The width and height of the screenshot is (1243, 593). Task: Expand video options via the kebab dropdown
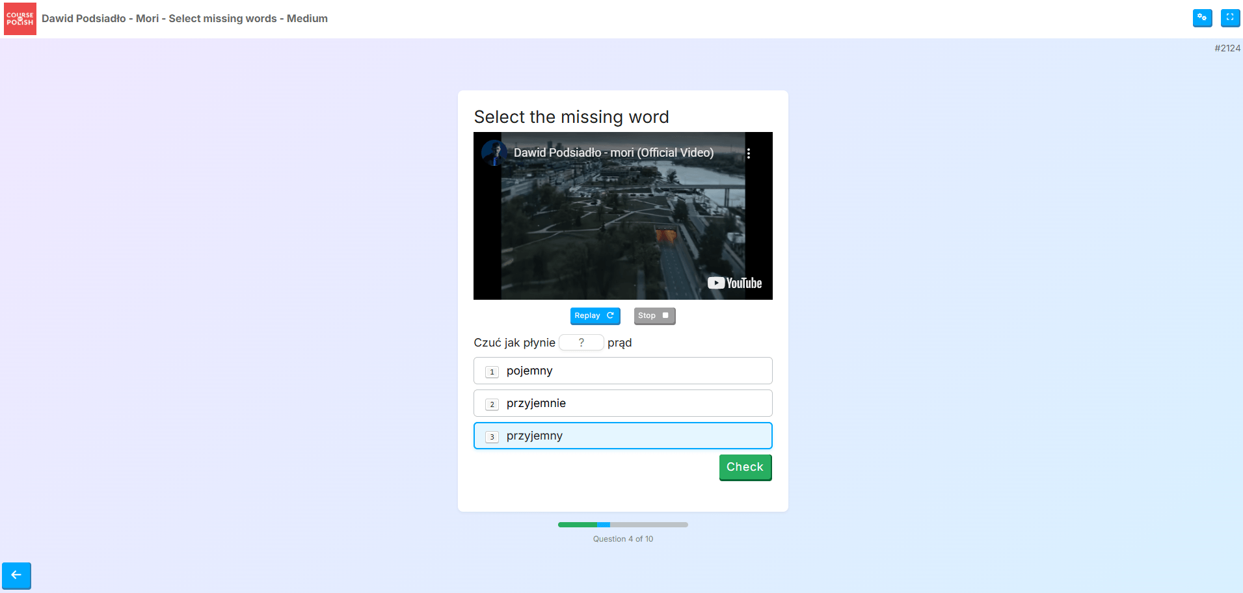coord(750,153)
